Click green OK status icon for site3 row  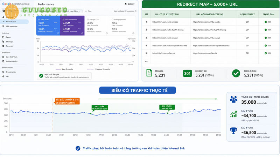tap(266, 38)
